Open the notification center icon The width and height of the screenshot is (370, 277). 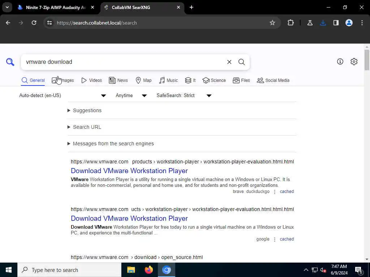pos(359,270)
